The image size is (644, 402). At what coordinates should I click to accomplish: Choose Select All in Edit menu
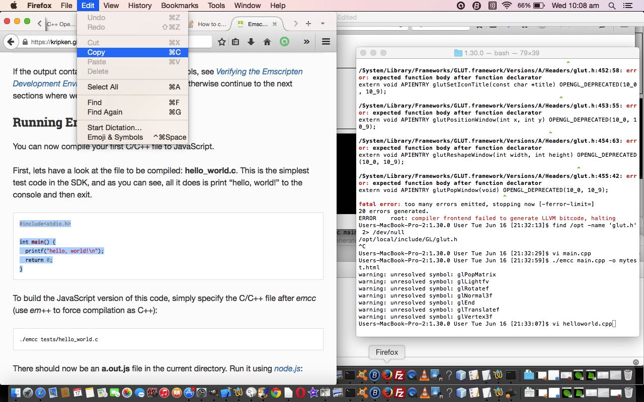point(133,87)
